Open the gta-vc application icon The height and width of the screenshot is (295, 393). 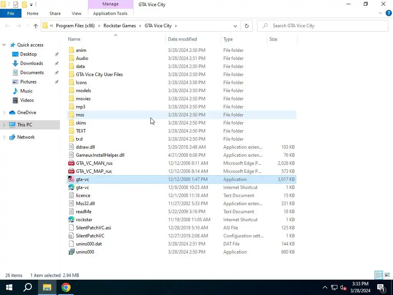pos(71,179)
